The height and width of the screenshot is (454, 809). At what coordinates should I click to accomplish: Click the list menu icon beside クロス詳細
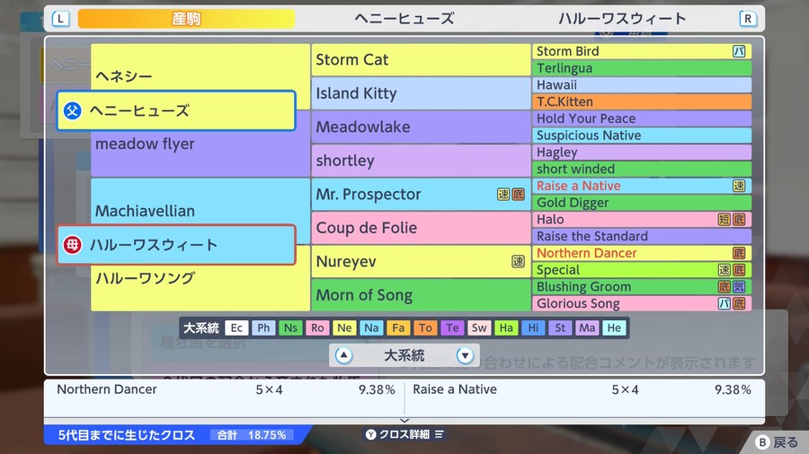tap(439, 434)
